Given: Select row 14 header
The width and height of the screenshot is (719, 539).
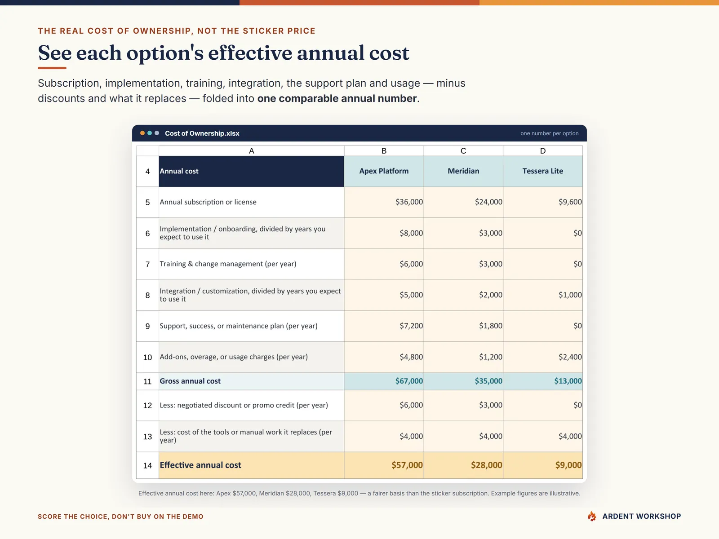Looking at the screenshot, I should pyautogui.click(x=147, y=465).
